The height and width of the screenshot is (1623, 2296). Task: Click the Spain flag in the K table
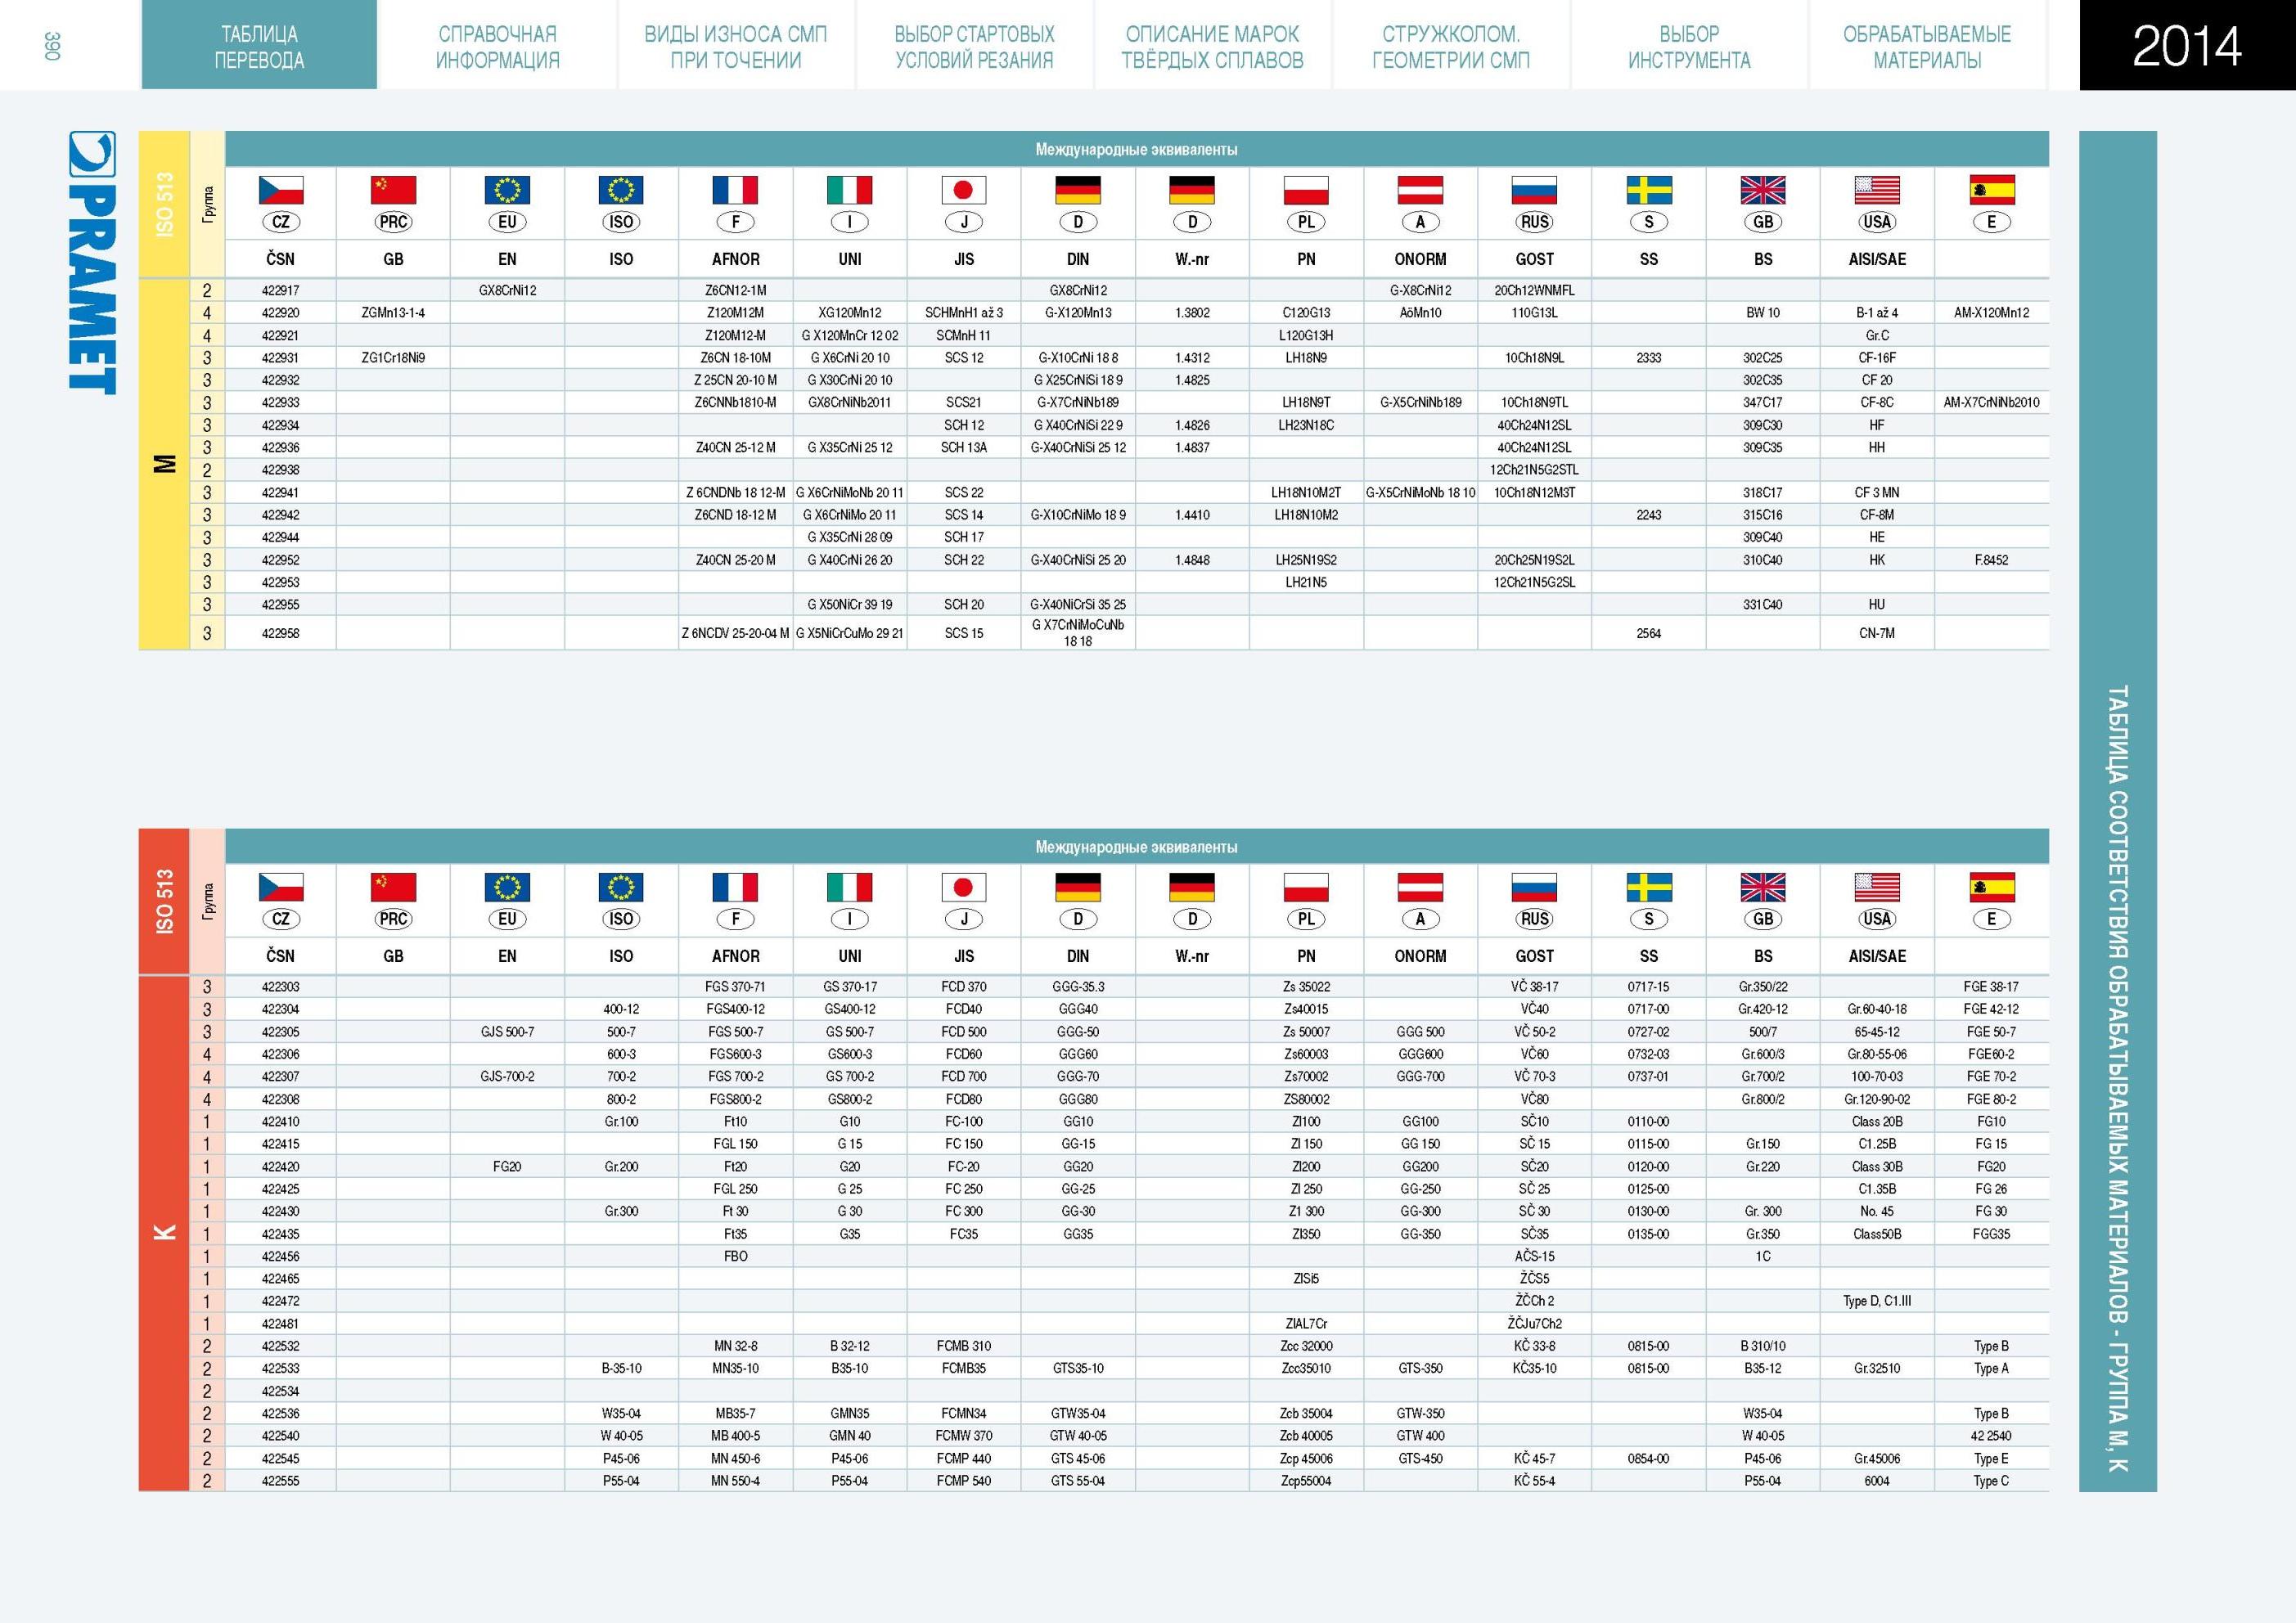tap(1991, 887)
